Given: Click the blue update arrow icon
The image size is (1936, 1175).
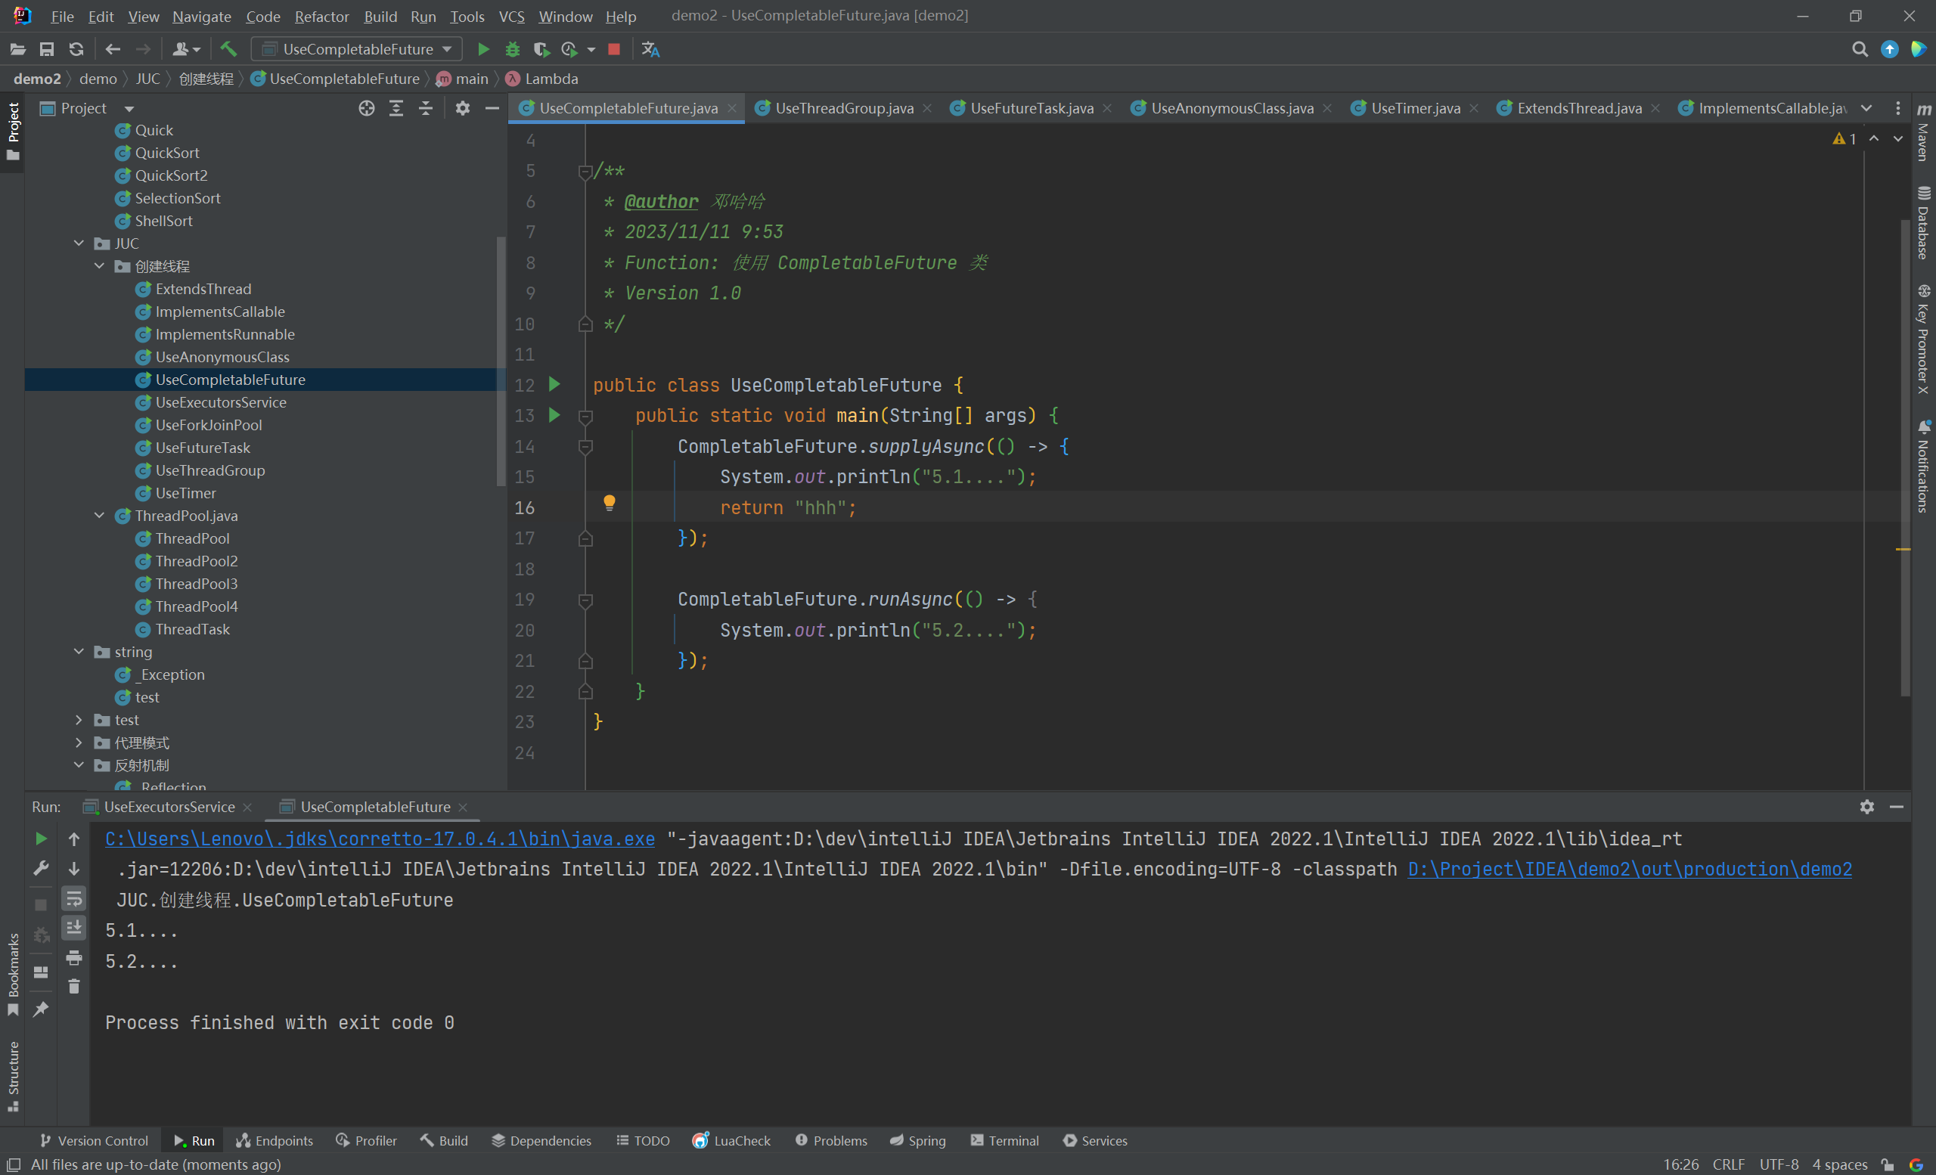Looking at the screenshot, I should pyautogui.click(x=1890, y=49).
